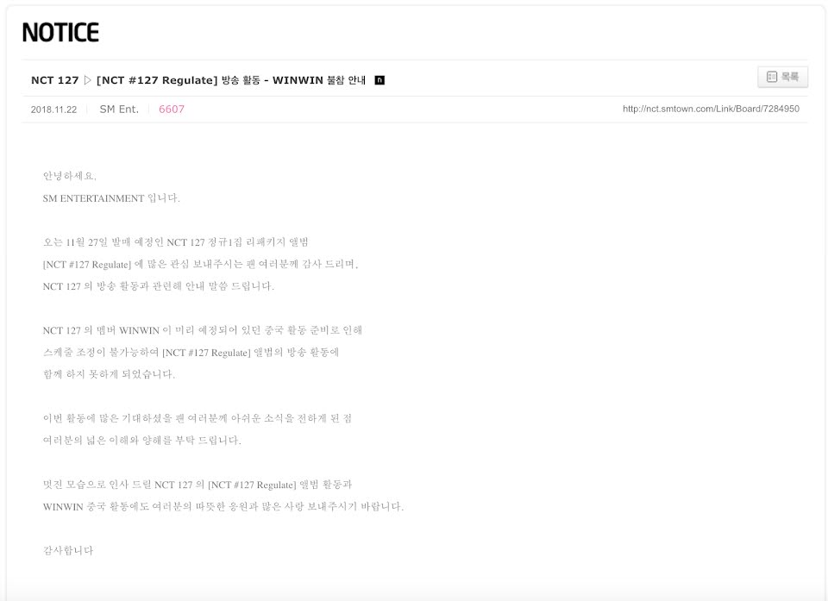Click the line starting '멋진 모습으로 인사 드릴'
This screenshot has width=828, height=601.
(x=198, y=485)
